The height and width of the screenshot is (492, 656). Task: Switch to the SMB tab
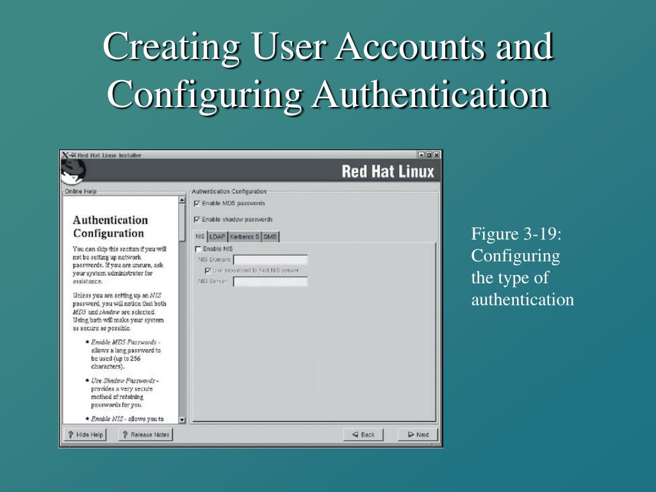[270, 237]
